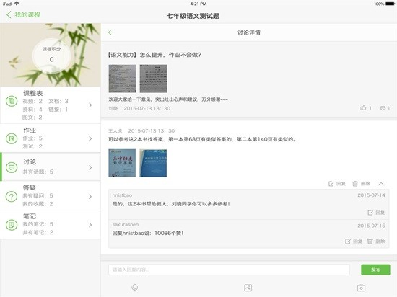Select the 作业 menu item
Image resolution: width=397 pixels, height=297 pixels.
pyautogui.click(x=51, y=138)
